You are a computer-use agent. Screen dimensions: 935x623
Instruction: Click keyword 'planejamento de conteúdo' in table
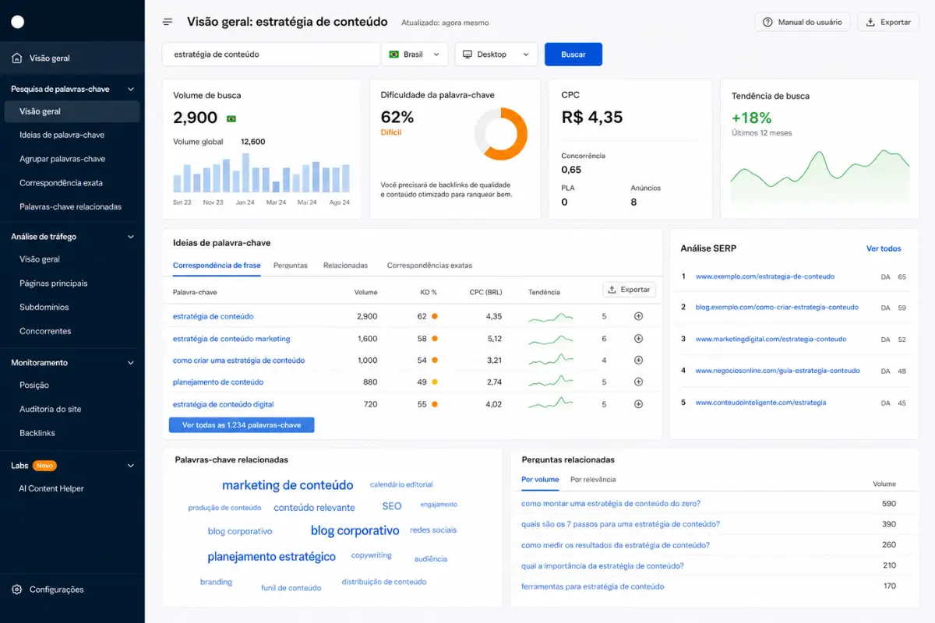click(218, 382)
